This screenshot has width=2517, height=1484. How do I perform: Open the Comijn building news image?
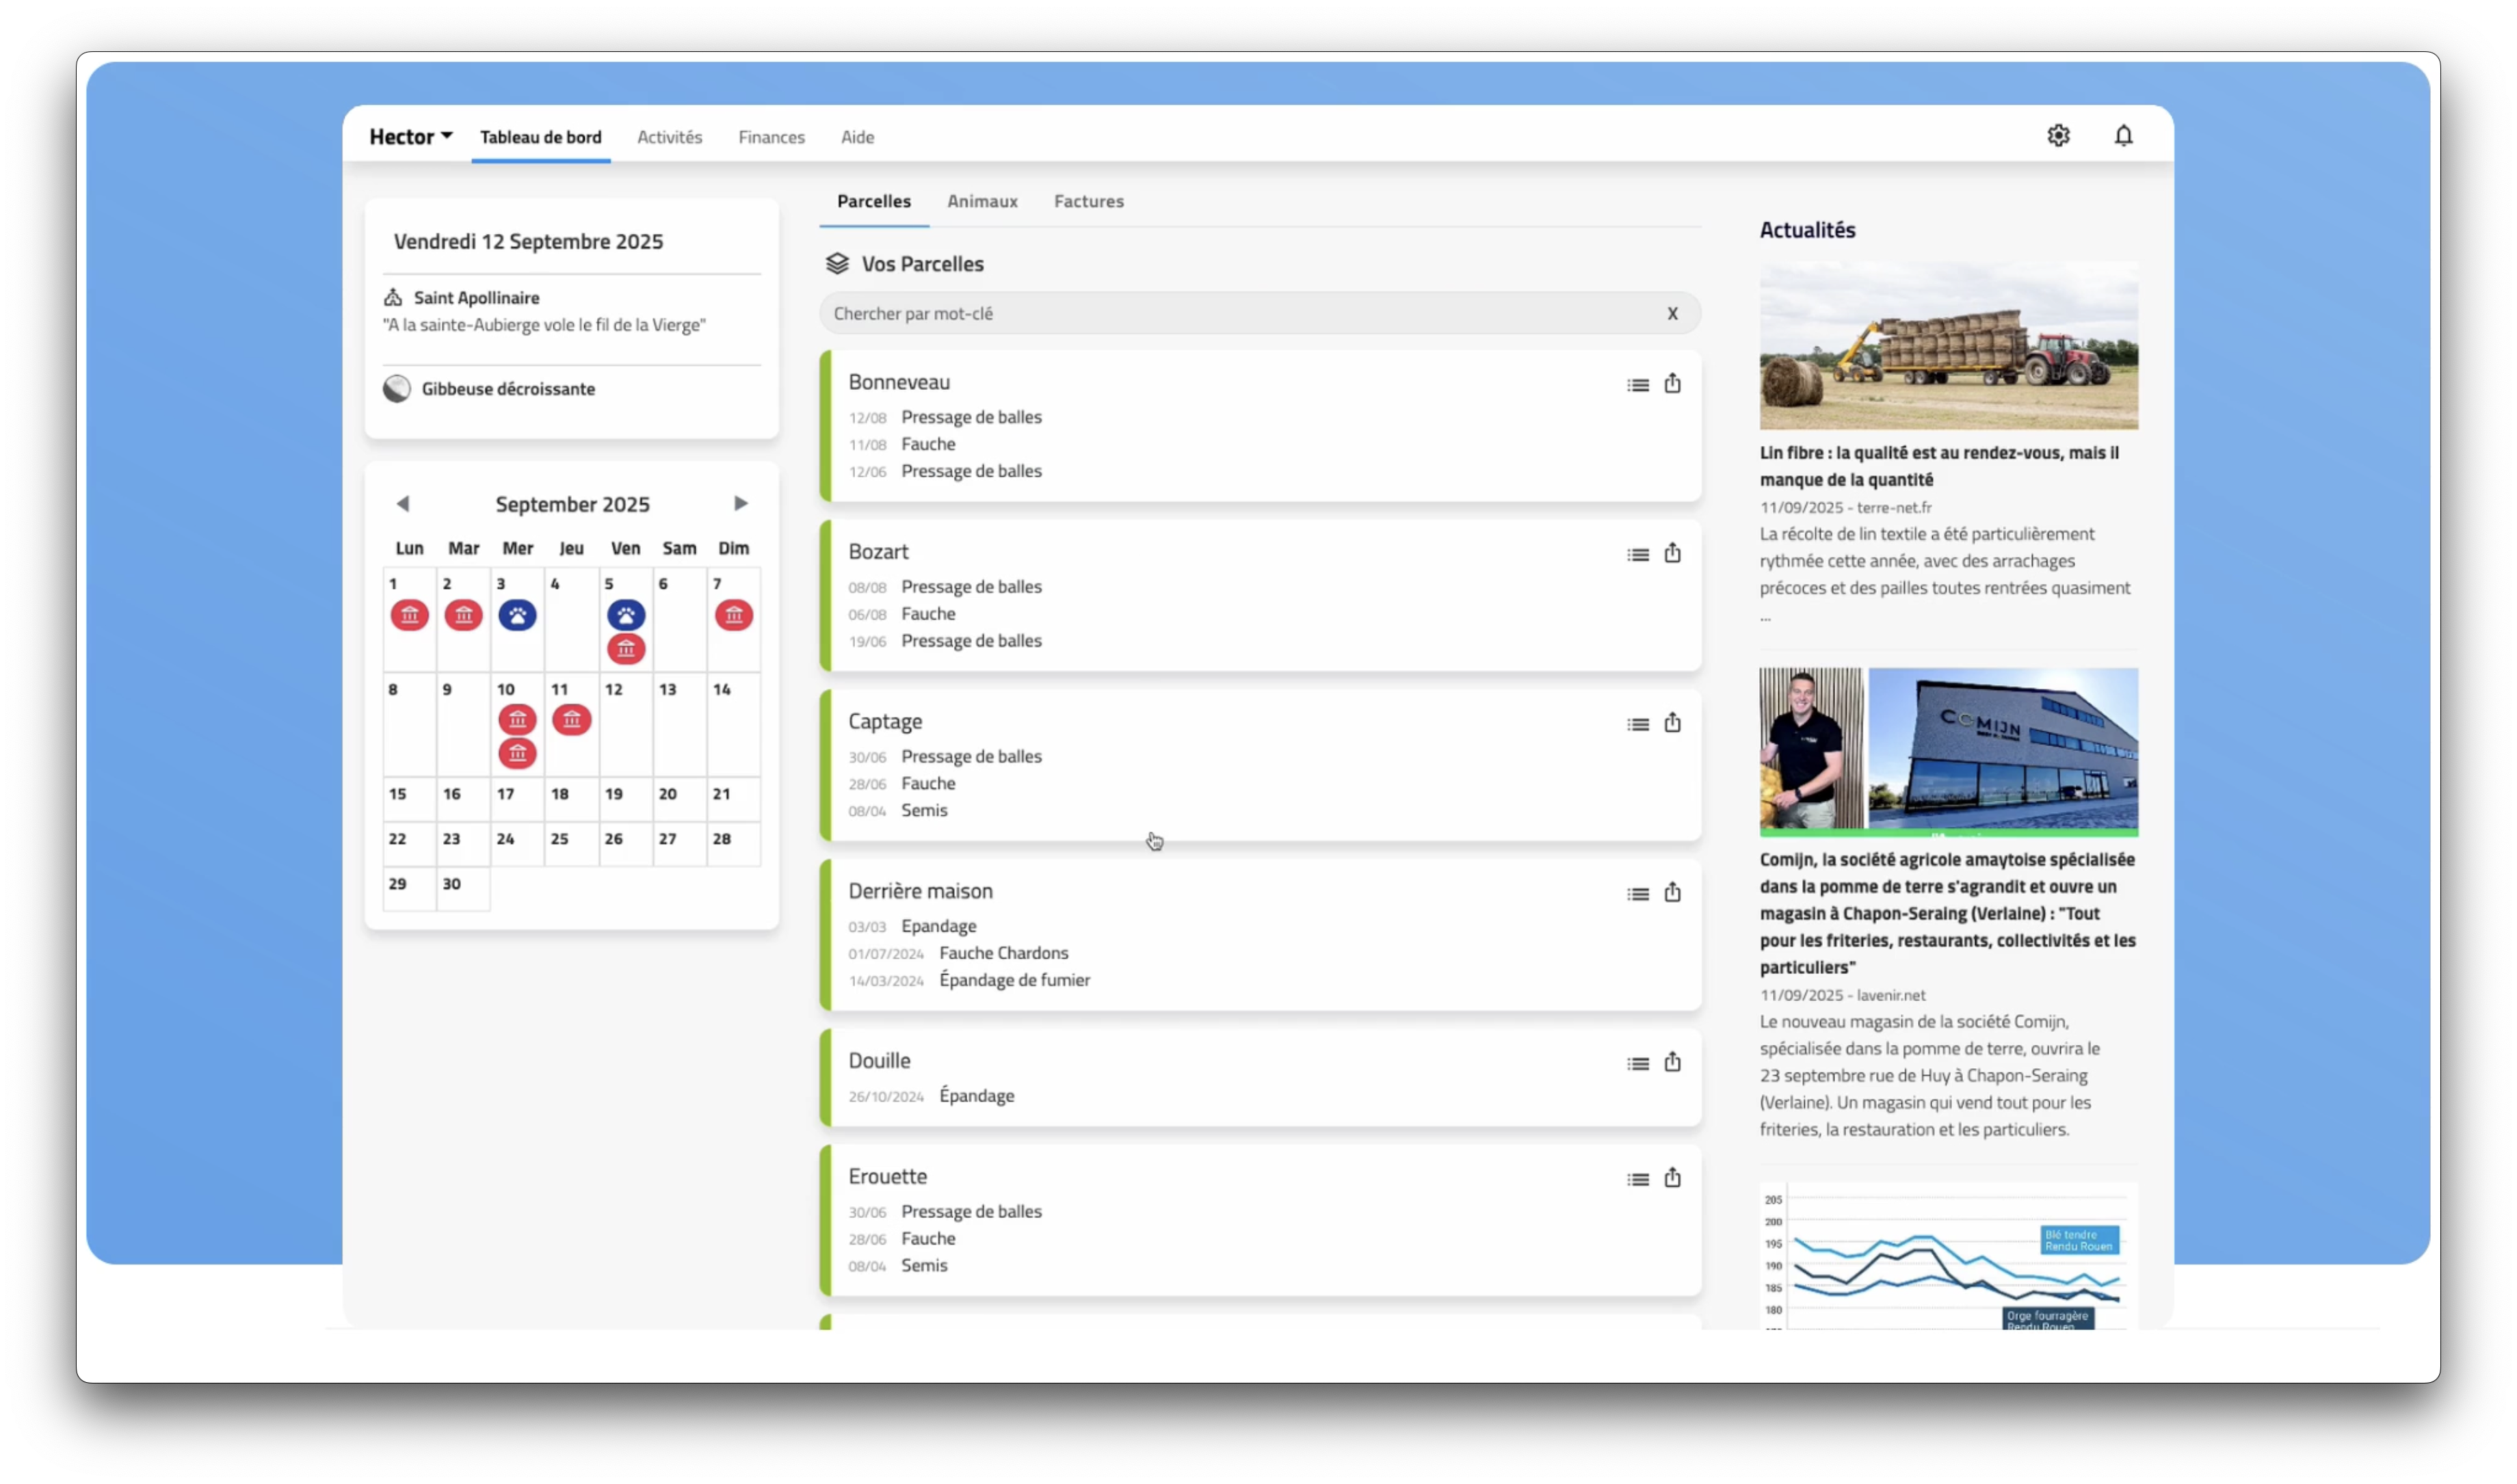(1948, 753)
